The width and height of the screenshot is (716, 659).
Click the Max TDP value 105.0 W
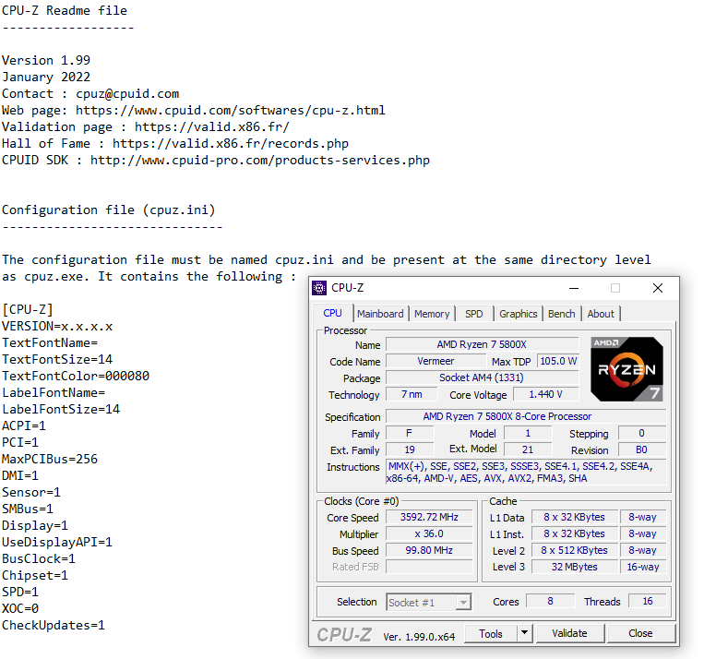click(558, 361)
